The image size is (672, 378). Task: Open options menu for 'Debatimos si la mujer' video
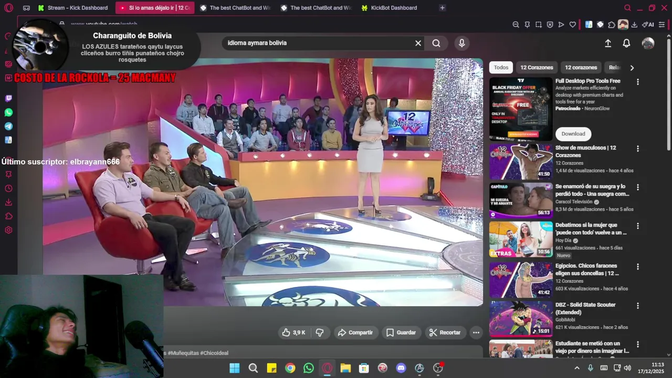pos(638,226)
